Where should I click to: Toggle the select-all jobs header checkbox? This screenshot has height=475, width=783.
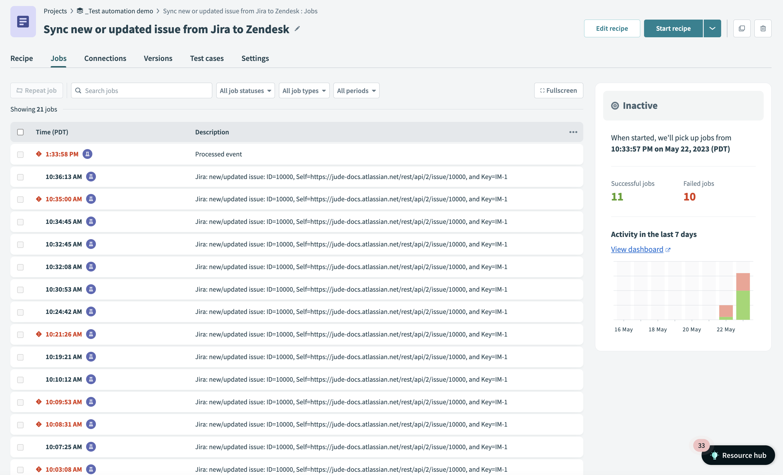click(x=21, y=132)
